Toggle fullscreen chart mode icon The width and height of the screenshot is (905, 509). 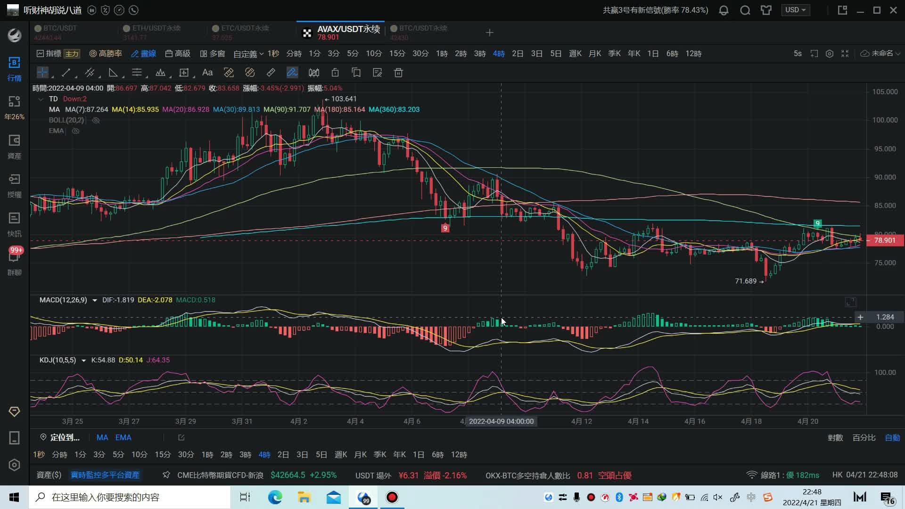845,54
